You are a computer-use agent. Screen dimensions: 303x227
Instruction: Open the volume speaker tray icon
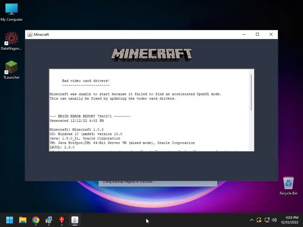274,220
